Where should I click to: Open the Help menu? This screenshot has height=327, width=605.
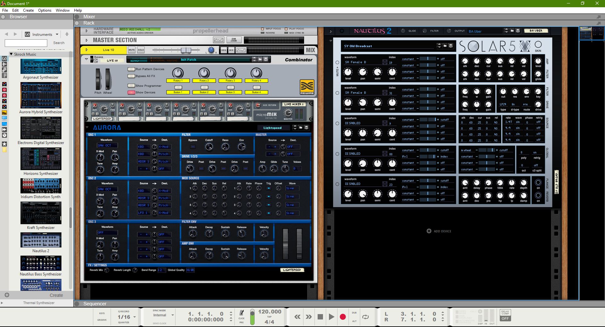click(x=78, y=10)
